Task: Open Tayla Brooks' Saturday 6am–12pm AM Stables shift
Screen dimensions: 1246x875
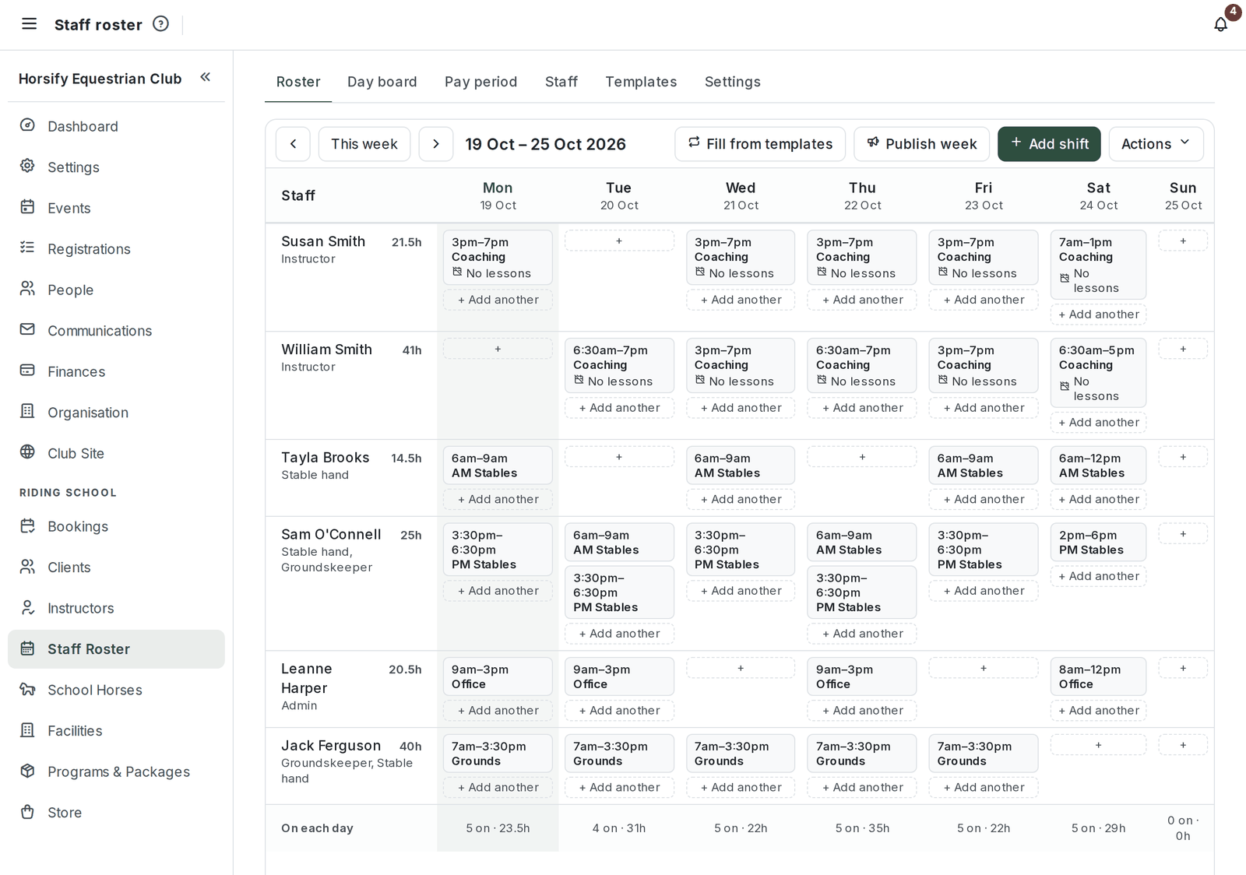Action: (1098, 465)
